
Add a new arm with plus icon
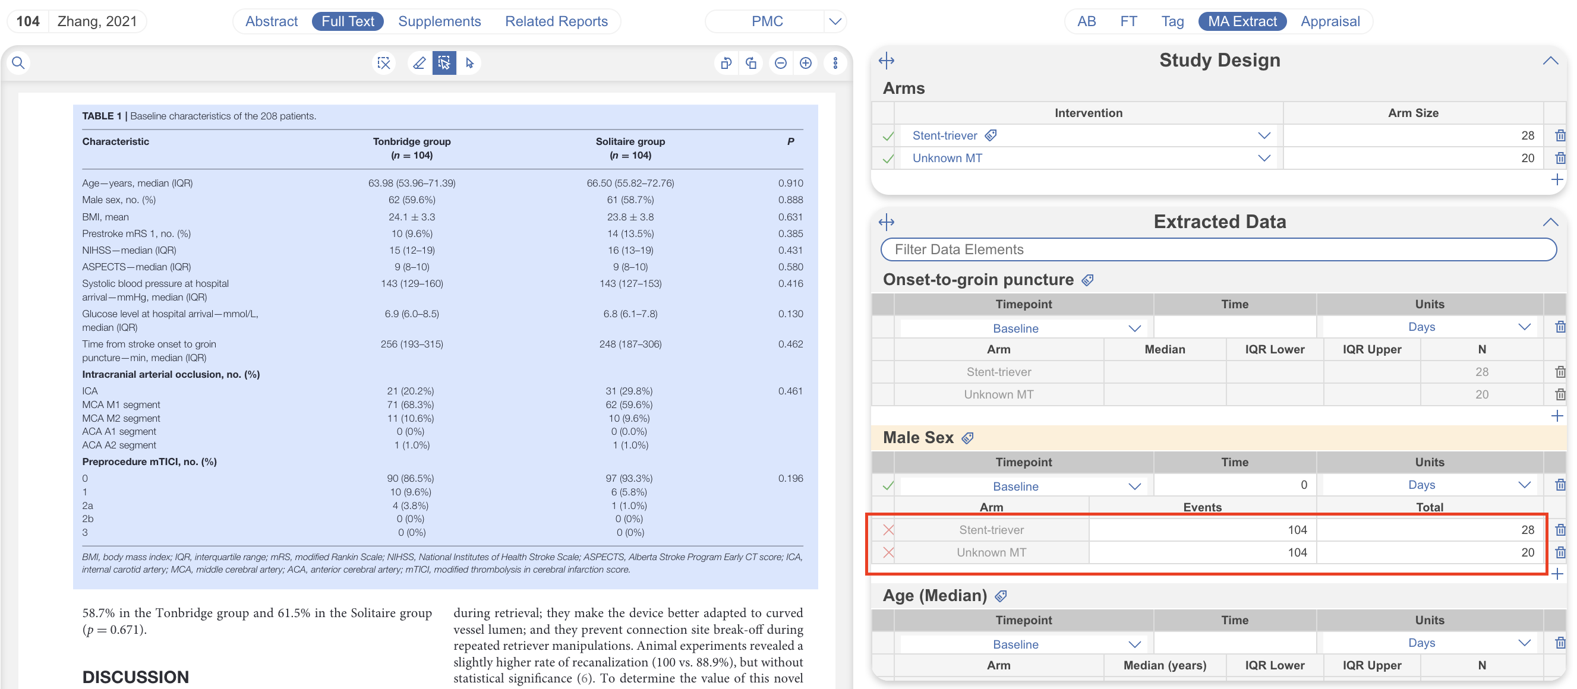click(1557, 180)
